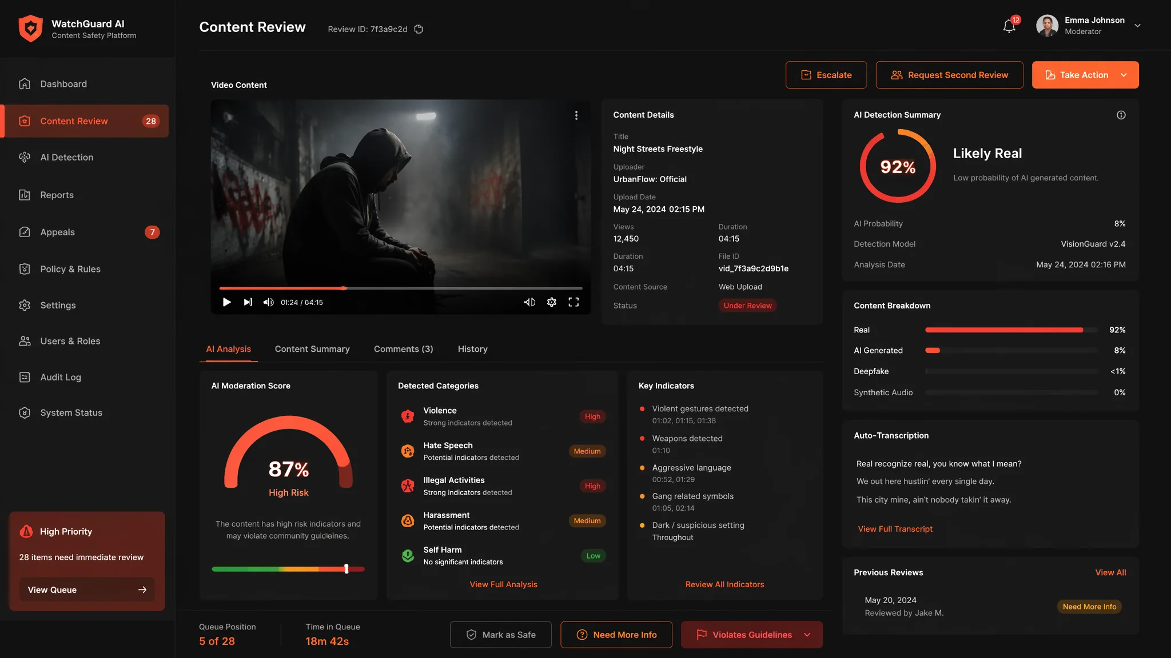Click 'VisionGuard v2.4' detection model value
The height and width of the screenshot is (658, 1171).
1093,244
